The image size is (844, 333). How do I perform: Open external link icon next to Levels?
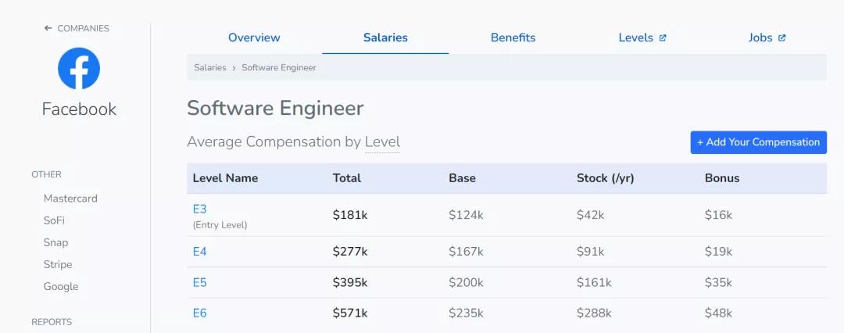point(663,38)
